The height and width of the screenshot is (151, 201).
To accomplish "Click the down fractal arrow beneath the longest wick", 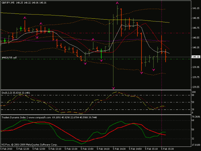I will [x=113, y=88].
